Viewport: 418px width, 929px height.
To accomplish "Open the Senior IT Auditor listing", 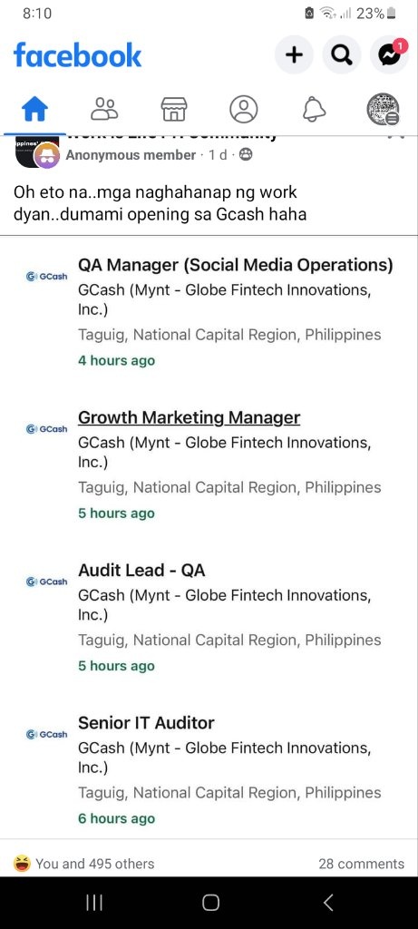I will coord(146,723).
